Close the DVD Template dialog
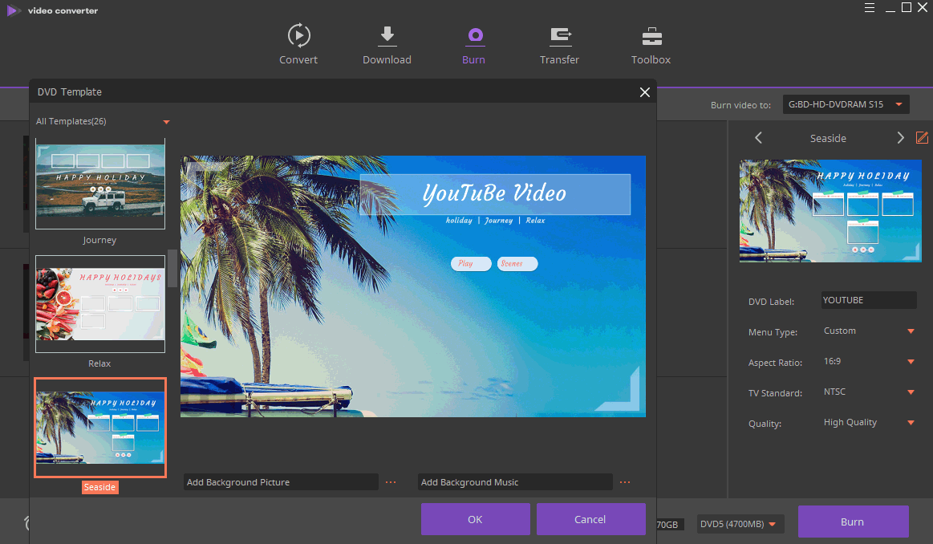This screenshot has height=544, width=933. coord(644,92)
